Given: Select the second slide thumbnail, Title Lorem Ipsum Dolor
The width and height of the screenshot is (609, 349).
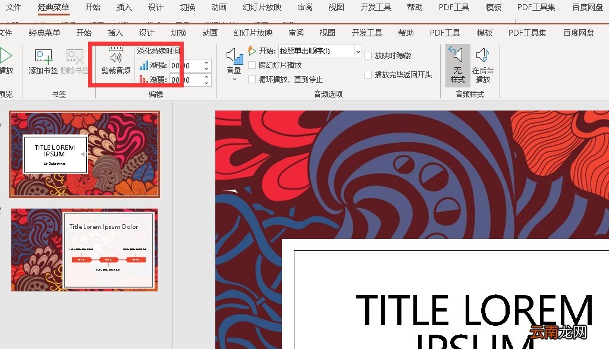Looking at the screenshot, I should (84, 250).
